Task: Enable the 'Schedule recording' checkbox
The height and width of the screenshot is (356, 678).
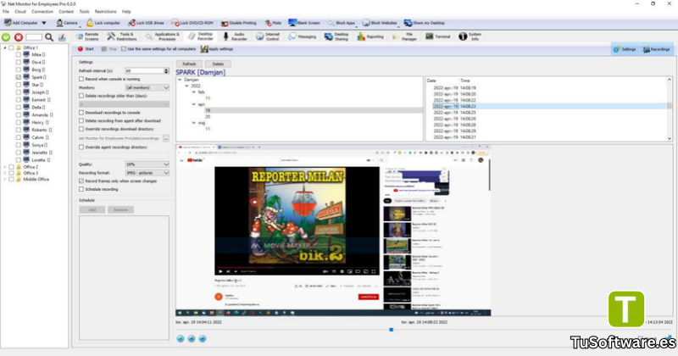Action: click(81, 189)
